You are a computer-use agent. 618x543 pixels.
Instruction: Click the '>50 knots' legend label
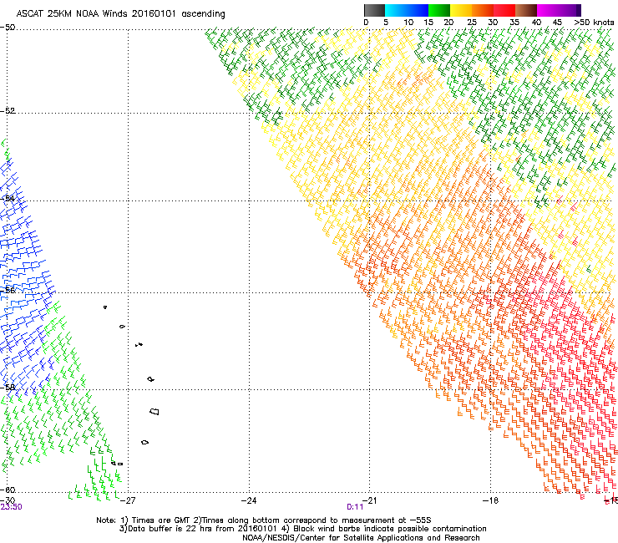point(594,23)
